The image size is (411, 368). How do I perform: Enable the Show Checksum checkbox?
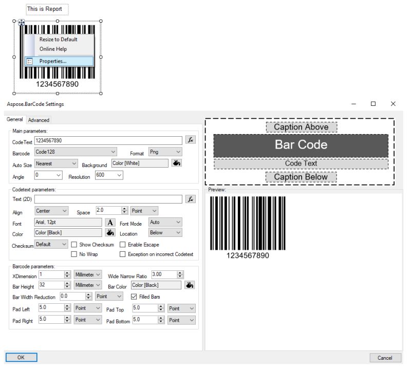point(75,244)
